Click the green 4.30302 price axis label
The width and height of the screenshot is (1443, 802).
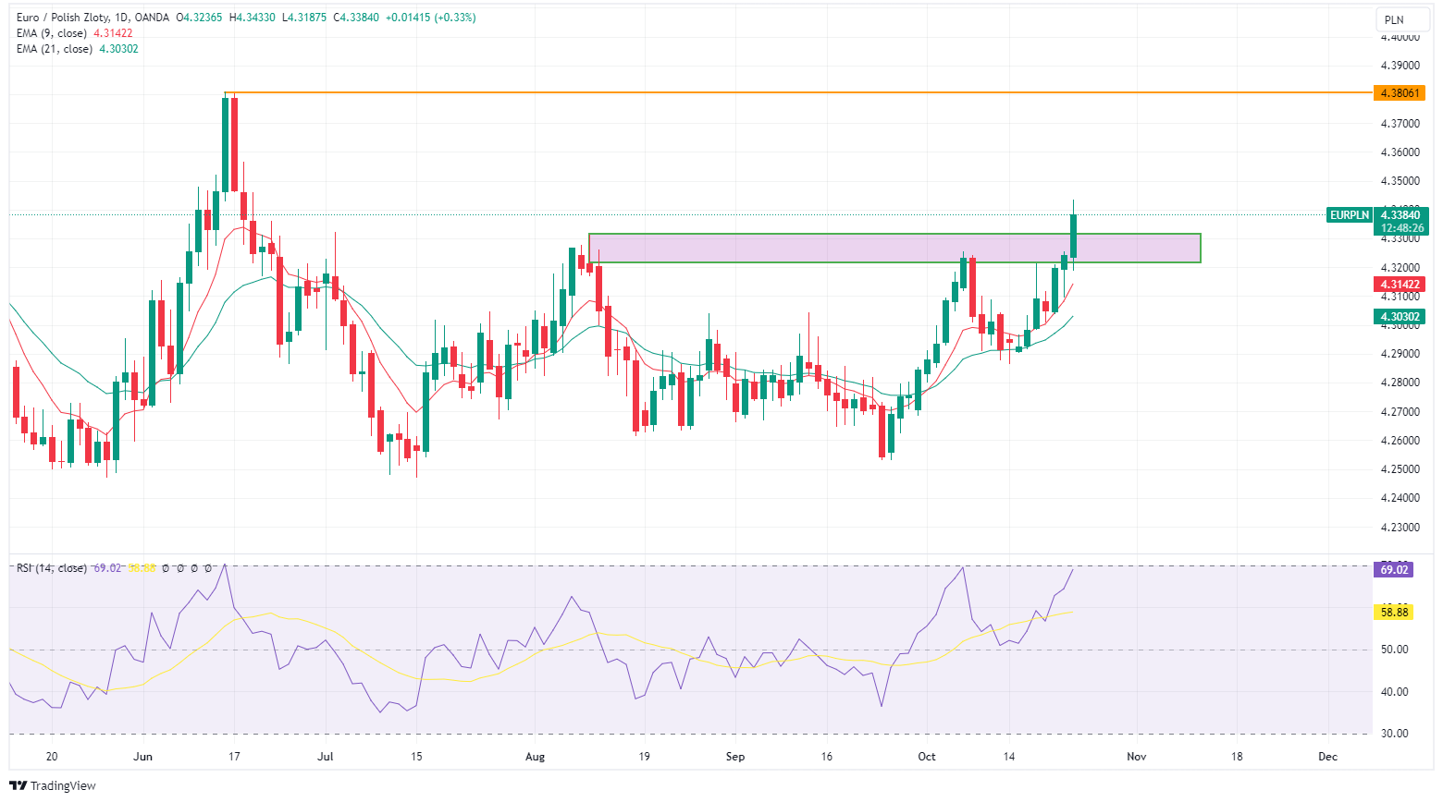(x=1400, y=317)
